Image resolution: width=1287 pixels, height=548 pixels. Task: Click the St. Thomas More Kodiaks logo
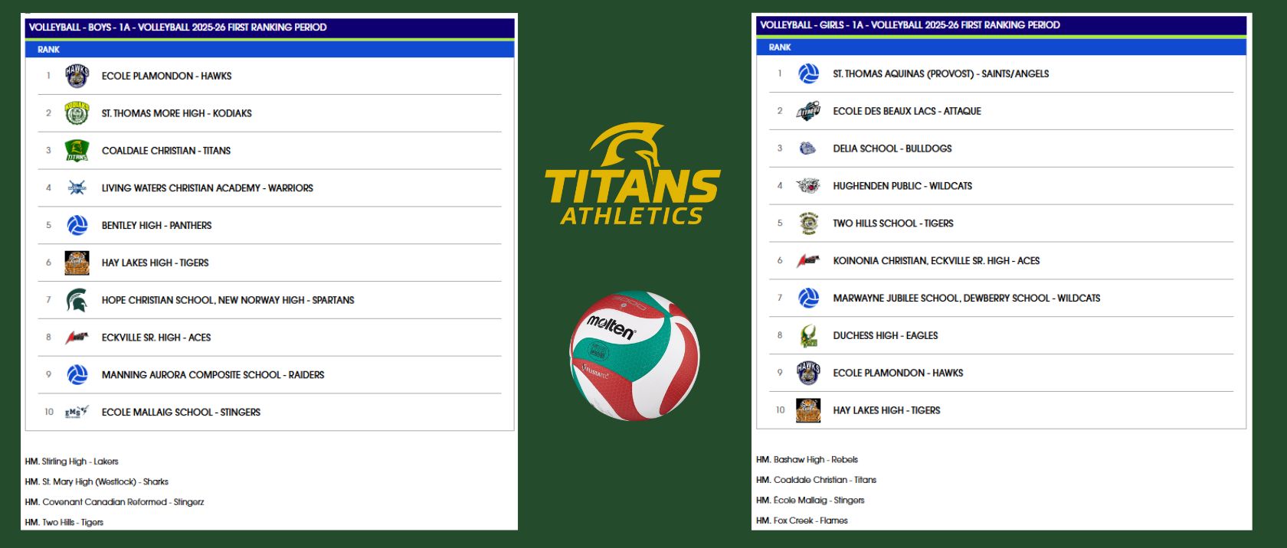[x=77, y=113]
